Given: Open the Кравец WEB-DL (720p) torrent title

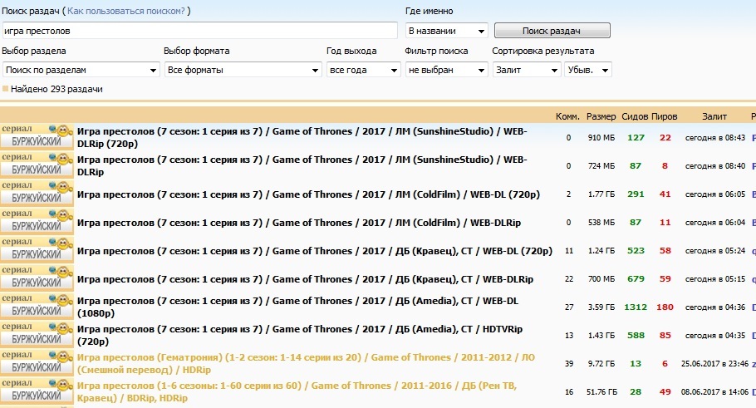Looking at the screenshot, I should [x=315, y=251].
